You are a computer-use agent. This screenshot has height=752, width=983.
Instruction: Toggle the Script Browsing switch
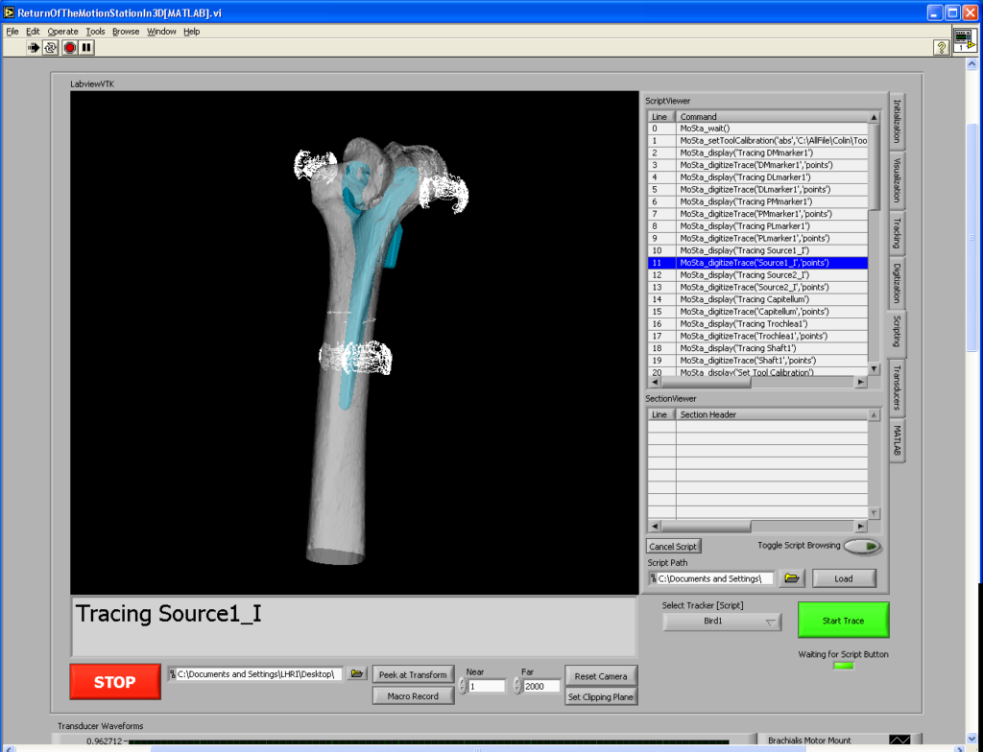coord(863,547)
